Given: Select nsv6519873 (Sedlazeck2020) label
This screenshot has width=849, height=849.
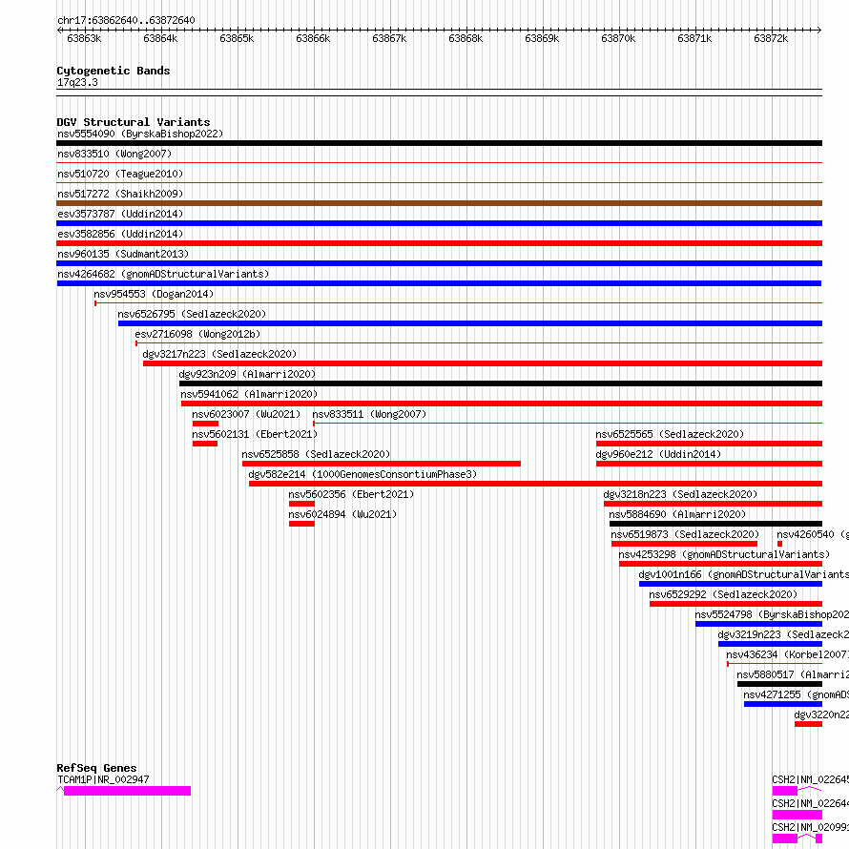Looking at the screenshot, I should pyautogui.click(x=685, y=534).
